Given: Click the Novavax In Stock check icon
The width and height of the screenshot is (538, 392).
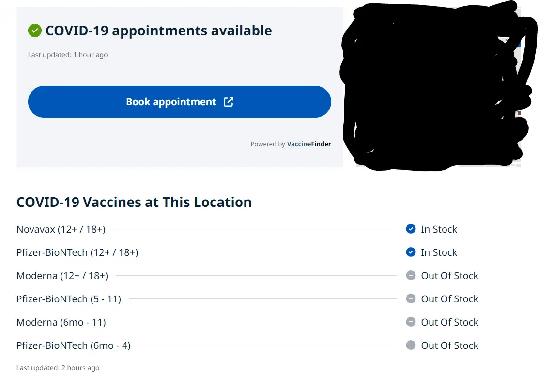Looking at the screenshot, I should pos(411,229).
